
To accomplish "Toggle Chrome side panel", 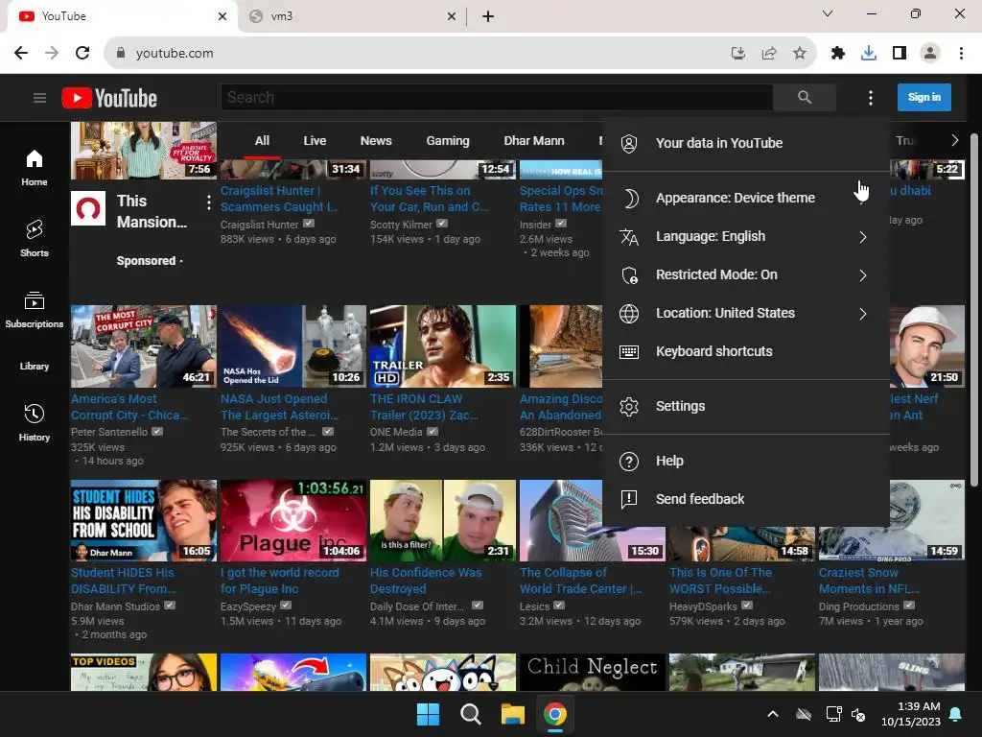I will [900, 54].
